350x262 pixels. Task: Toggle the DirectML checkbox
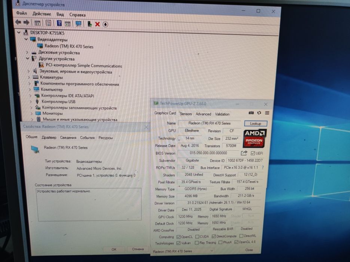coord(241,236)
